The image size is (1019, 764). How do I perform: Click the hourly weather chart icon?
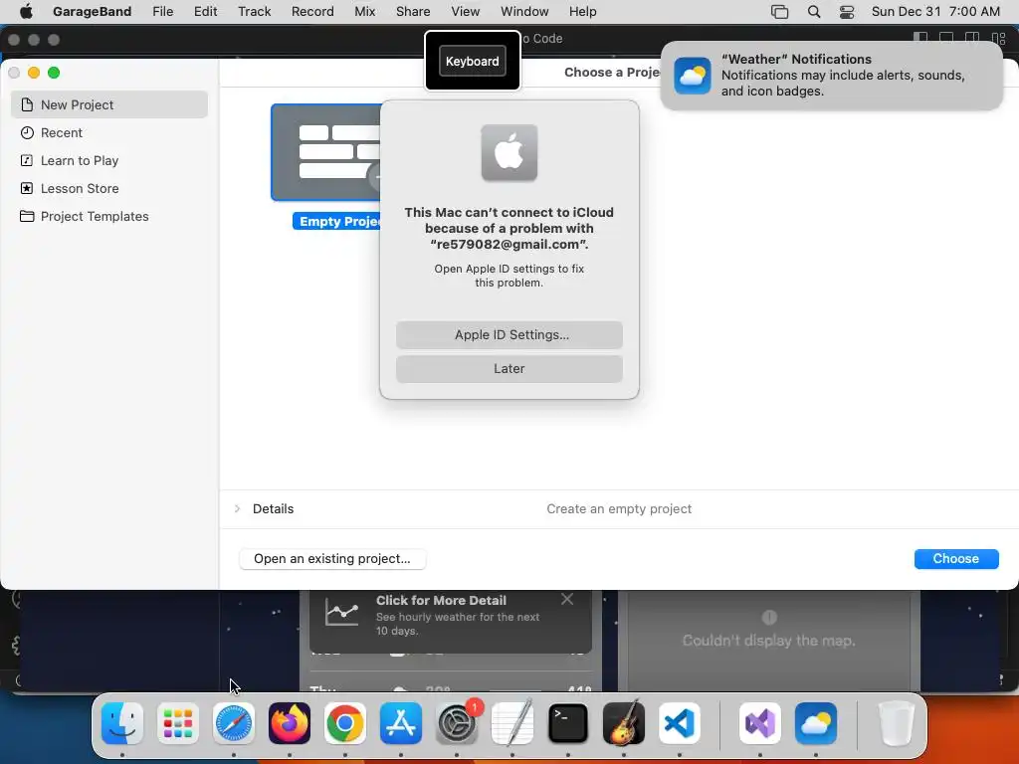tap(342, 613)
